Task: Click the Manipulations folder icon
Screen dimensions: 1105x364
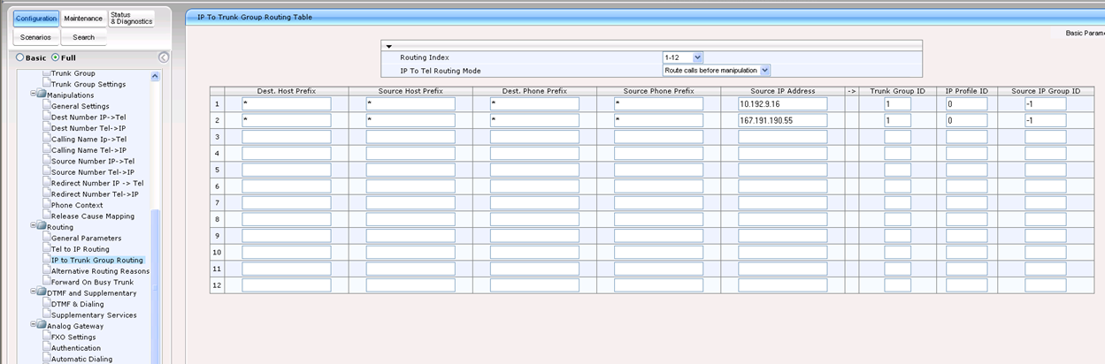Action: (x=42, y=95)
